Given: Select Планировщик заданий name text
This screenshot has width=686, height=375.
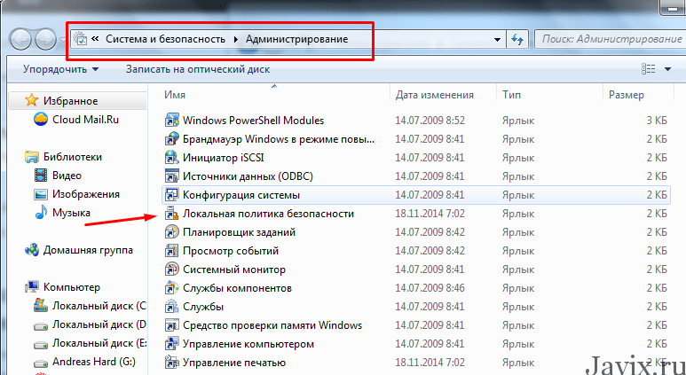Looking at the screenshot, I should point(239,232).
